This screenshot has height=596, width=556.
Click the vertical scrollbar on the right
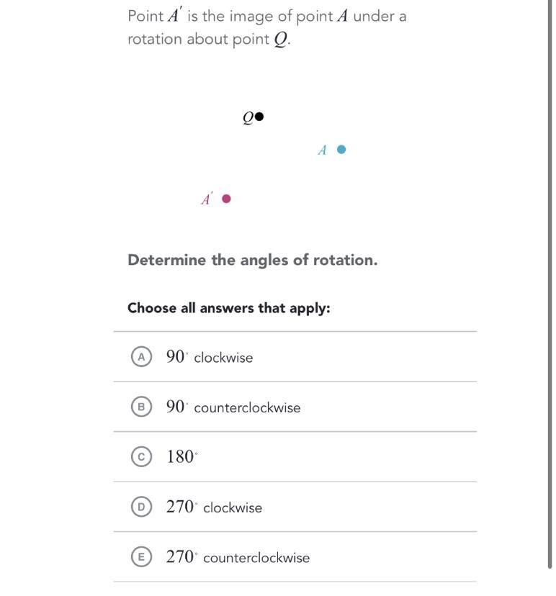point(550,284)
